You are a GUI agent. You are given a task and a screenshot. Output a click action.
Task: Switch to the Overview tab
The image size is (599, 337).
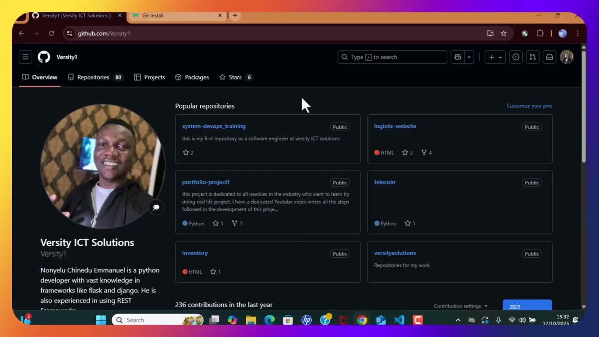coord(40,77)
